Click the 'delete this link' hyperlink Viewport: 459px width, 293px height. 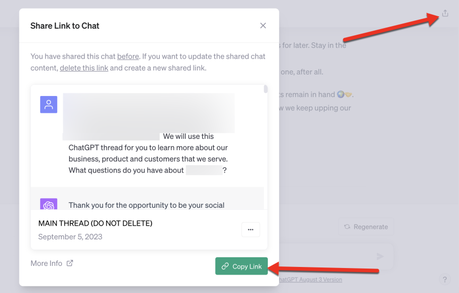click(84, 68)
